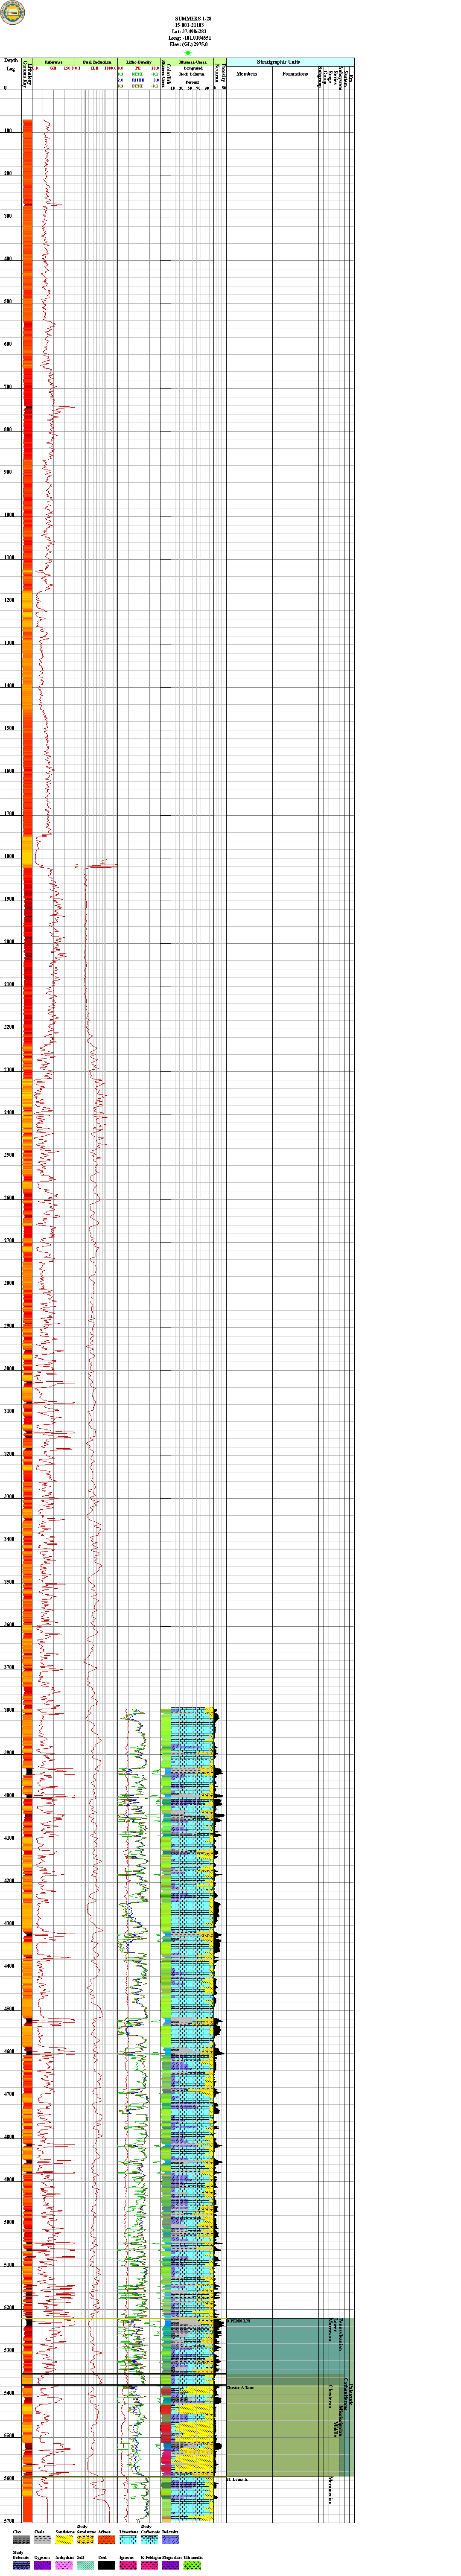This screenshot has height=2576, width=461.
Task: Click the Rhomaa-Umaa track header
Action: [193, 62]
